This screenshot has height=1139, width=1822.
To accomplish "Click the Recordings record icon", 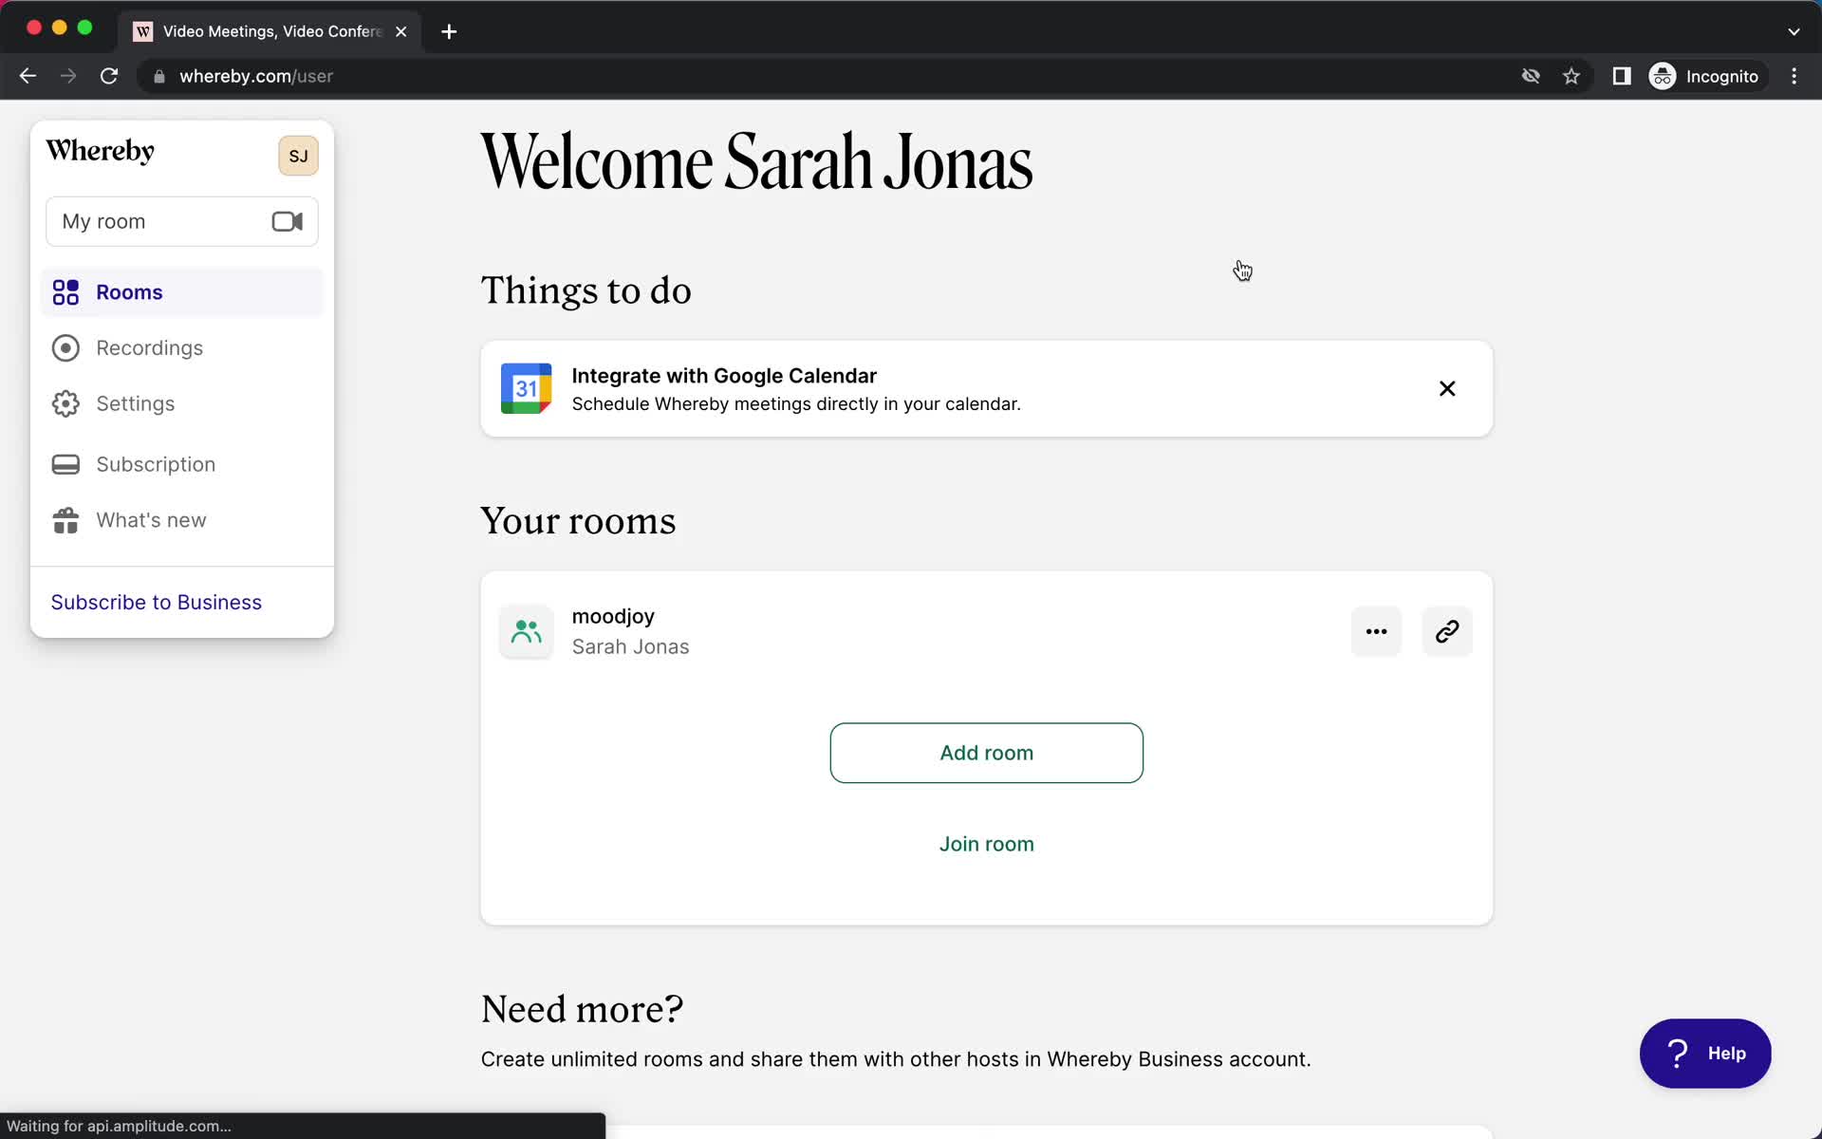I will click(x=65, y=348).
